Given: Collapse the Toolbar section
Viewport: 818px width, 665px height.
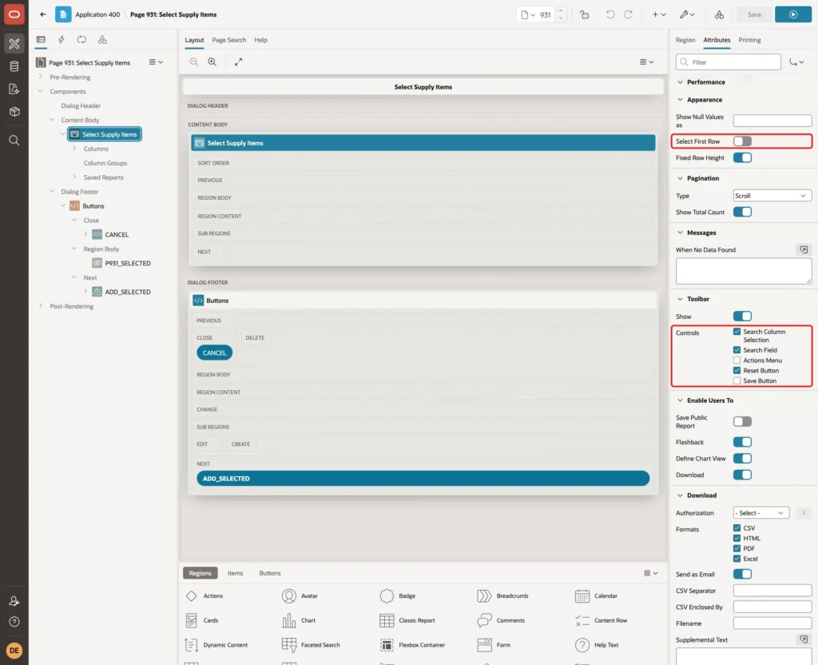Looking at the screenshot, I should (680, 299).
